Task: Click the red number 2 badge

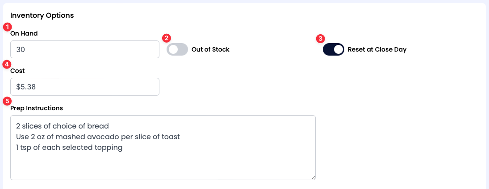Action: (167, 38)
